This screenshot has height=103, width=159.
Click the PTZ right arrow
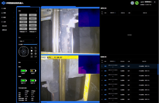coord(27,52)
